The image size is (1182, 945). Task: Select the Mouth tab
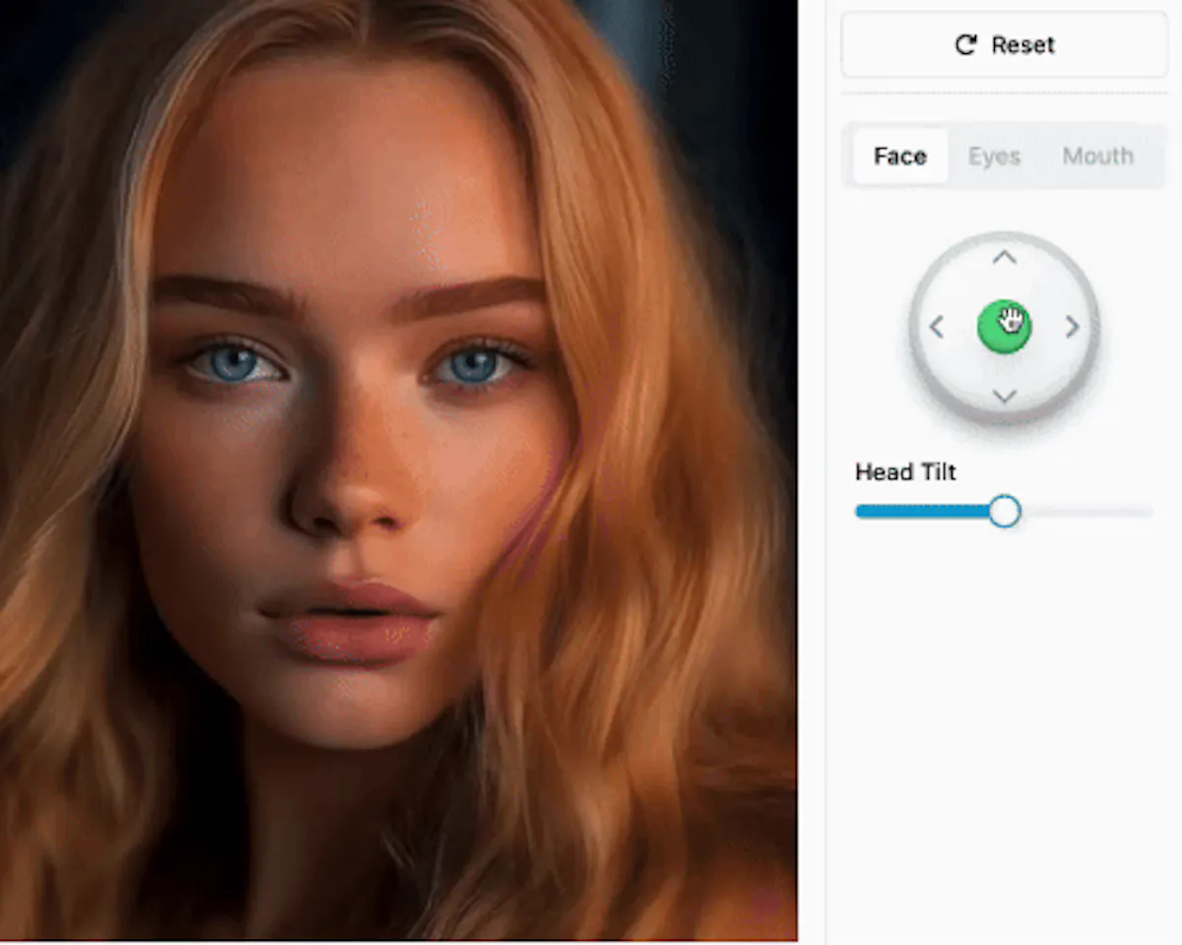1097,156
